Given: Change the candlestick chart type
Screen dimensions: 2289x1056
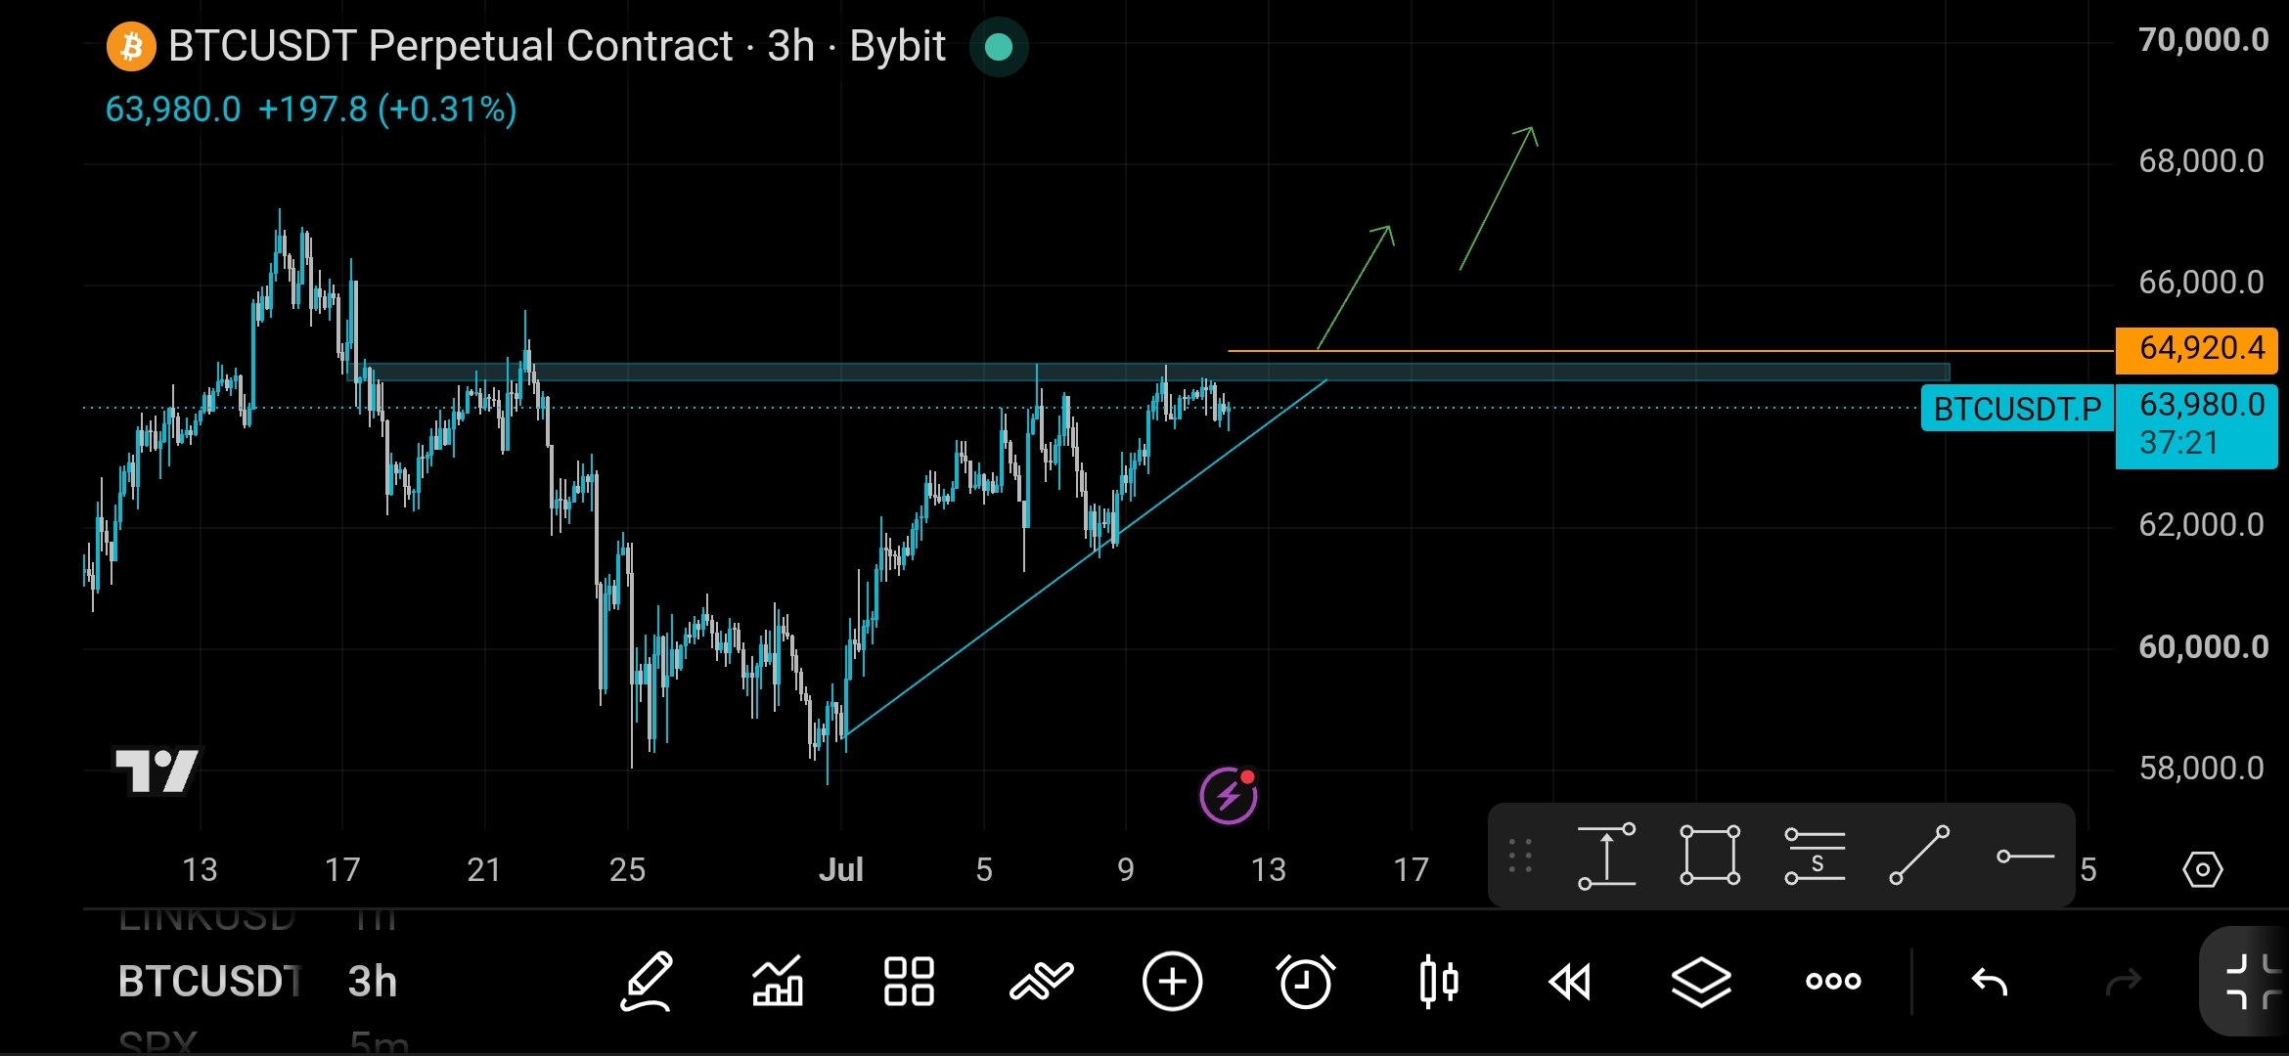Looking at the screenshot, I should tap(1439, 981).
